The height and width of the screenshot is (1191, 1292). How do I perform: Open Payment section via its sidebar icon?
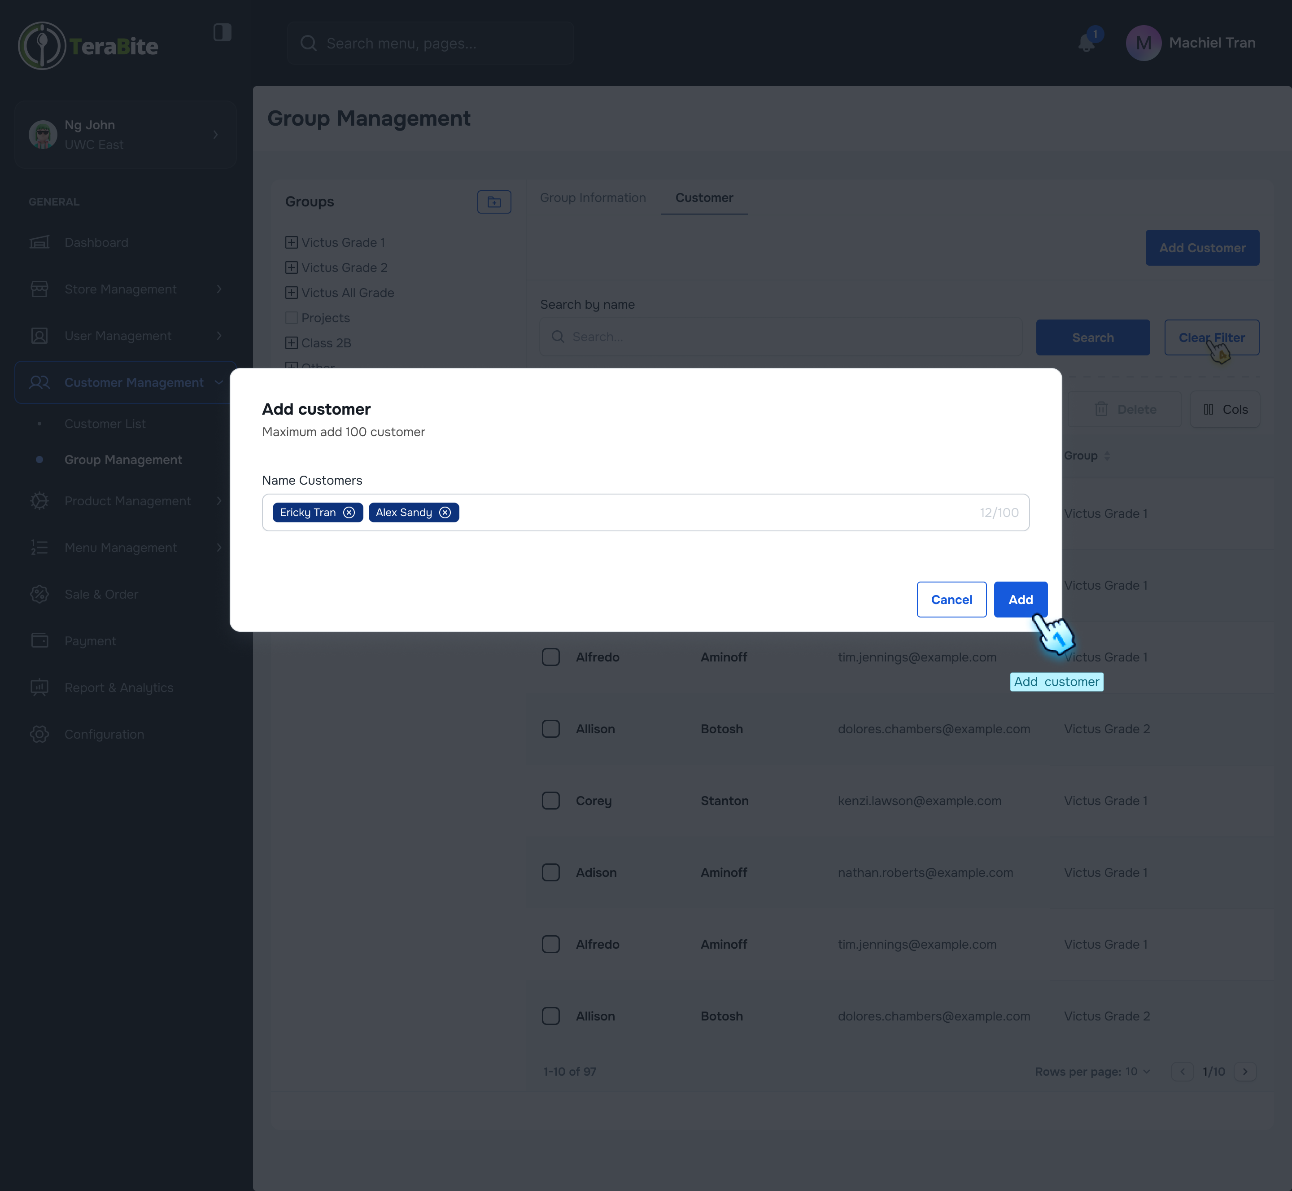tap(39, 641)
